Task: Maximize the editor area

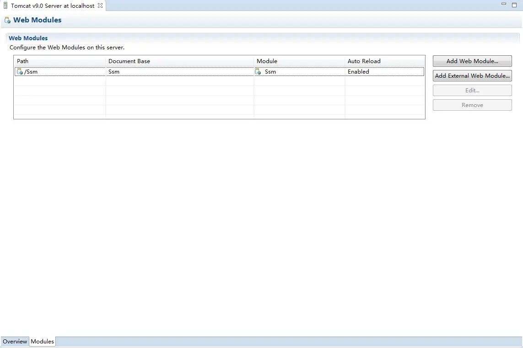Action: (x=514, y=5)
